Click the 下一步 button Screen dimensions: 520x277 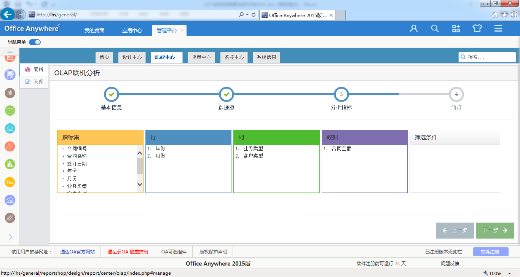495,231
